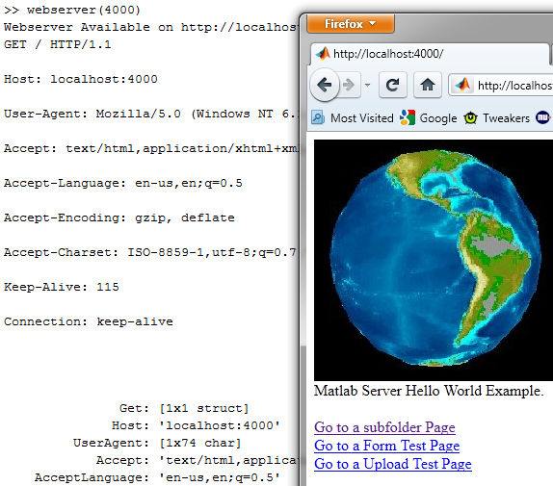
Task: Click the Google bookmark icon
Action: [x=408, y=117]
